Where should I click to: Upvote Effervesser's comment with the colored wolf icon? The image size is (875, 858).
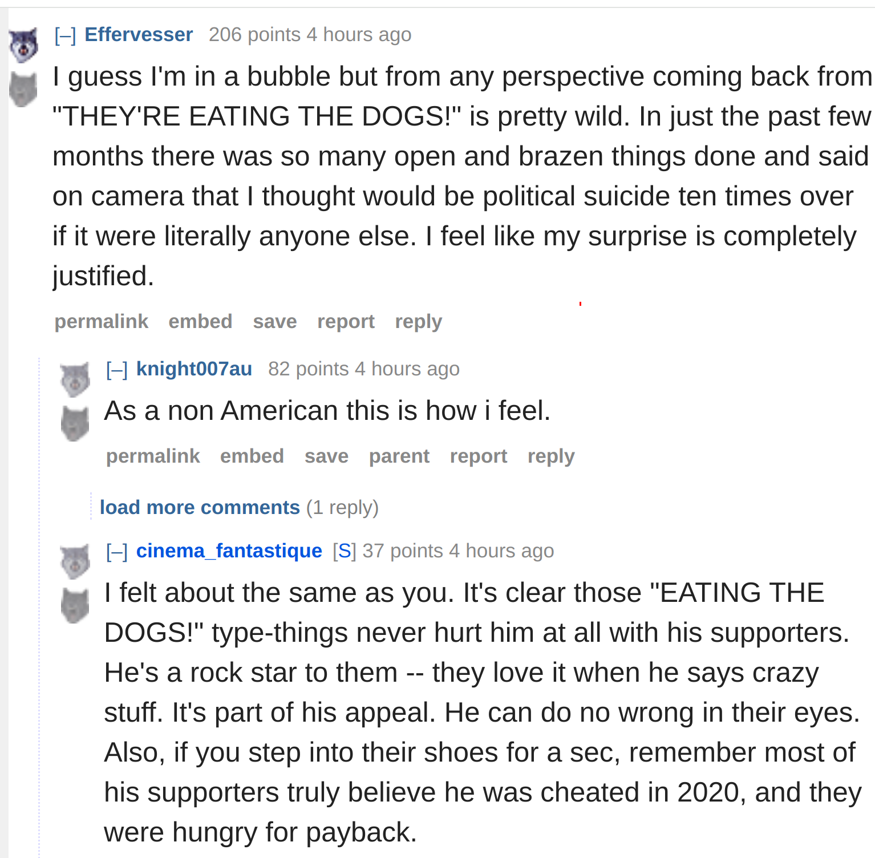click(23, 44)
